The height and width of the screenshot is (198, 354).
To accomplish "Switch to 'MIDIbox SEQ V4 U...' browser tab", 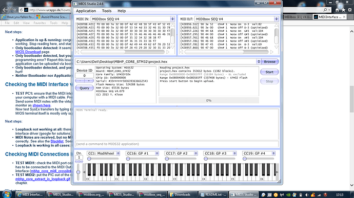I will pyautogui.click(x=298, y=17).
